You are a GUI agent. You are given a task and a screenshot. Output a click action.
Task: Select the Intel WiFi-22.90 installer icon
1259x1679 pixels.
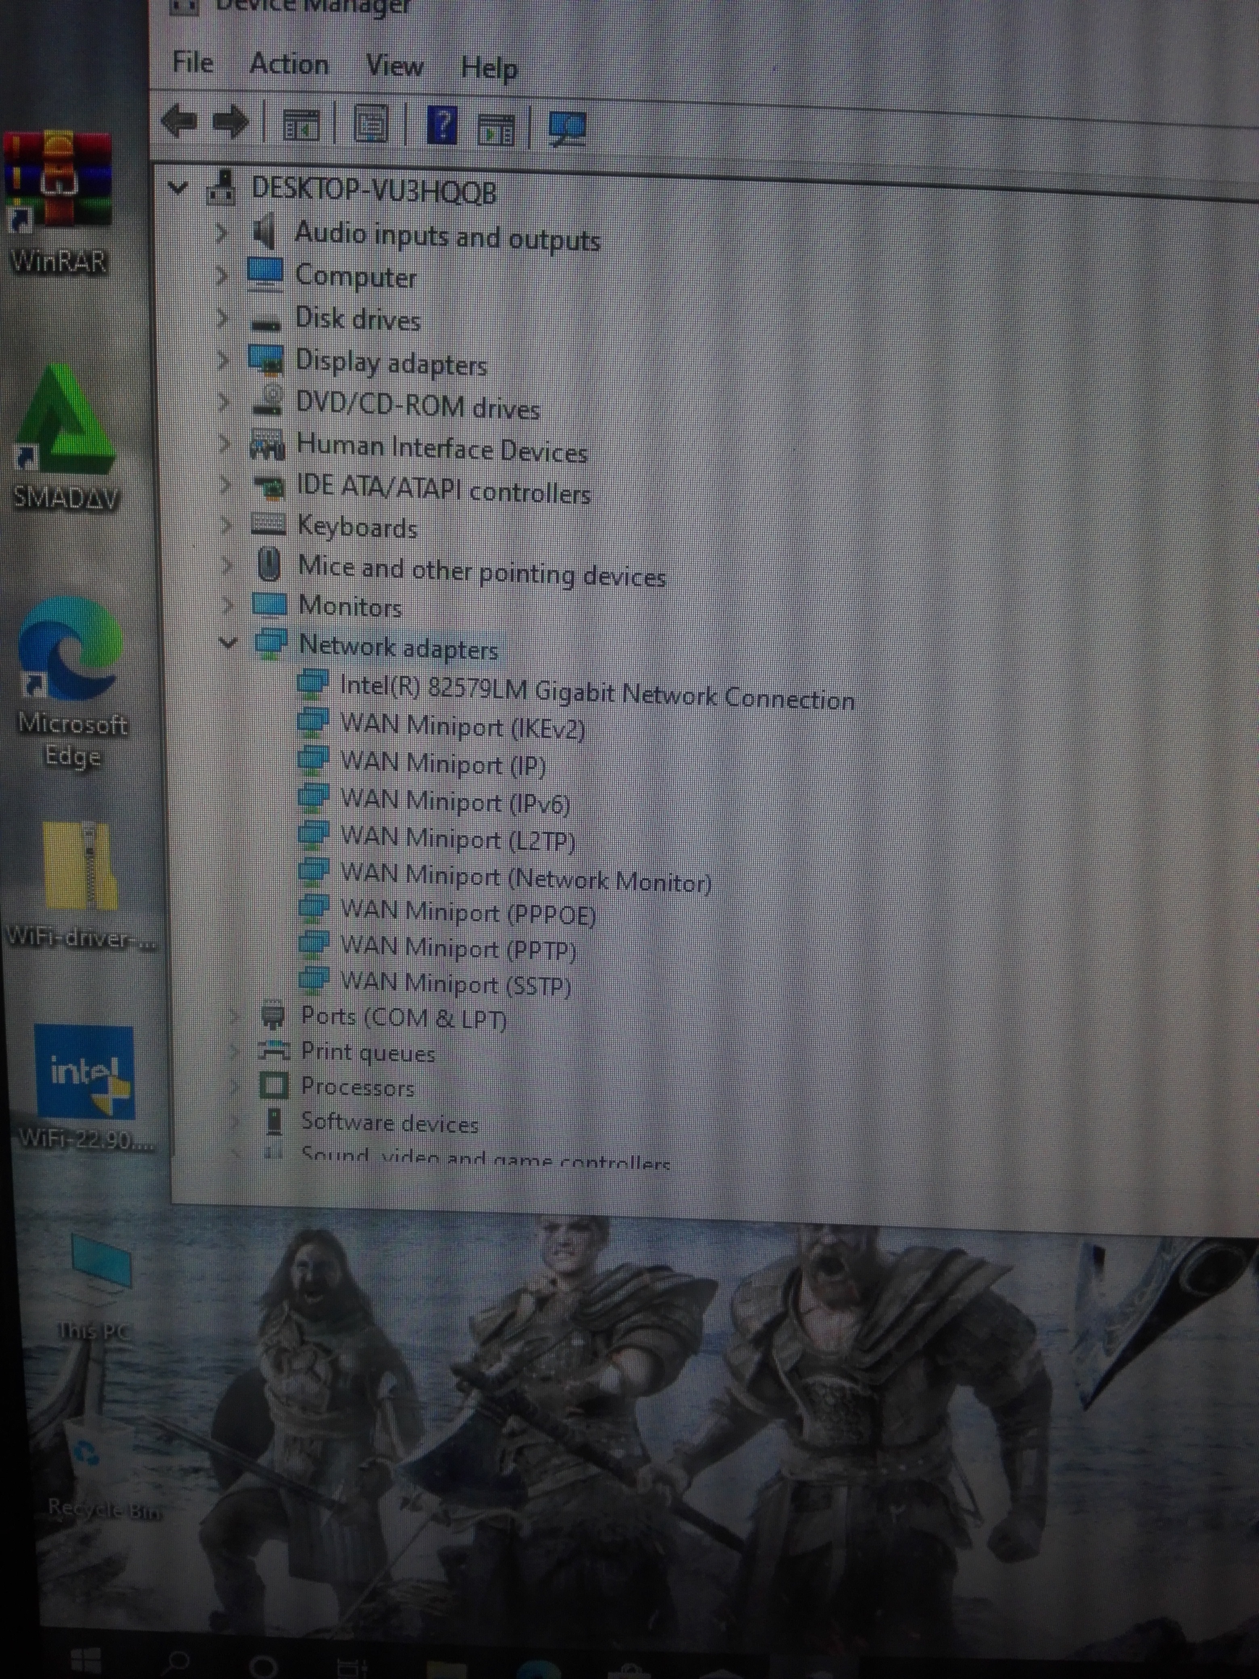pos(85,1087)
